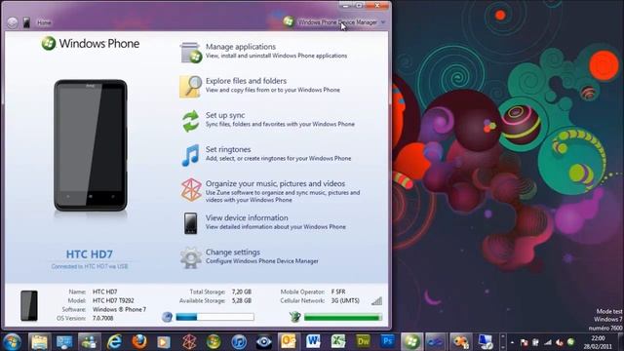Click the storage disk icon beside blue bar
The image size is (624, 351).
pos(167,317)
